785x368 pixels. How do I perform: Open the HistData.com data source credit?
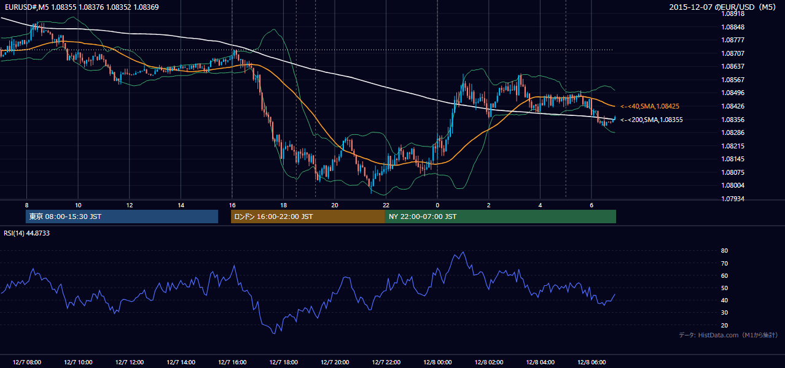(x=728, y=335)
